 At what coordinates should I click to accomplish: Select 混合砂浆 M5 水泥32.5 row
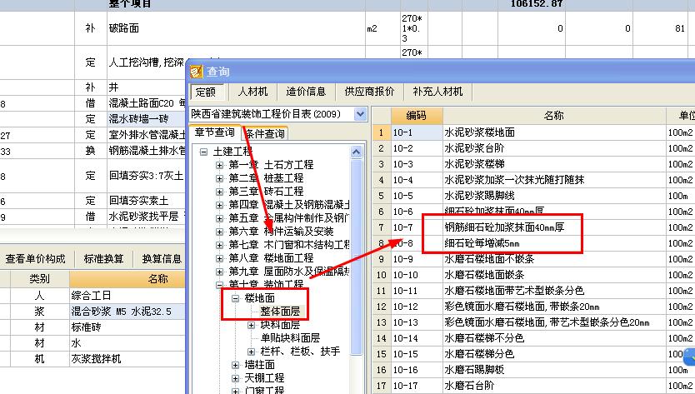coord(92,312)
